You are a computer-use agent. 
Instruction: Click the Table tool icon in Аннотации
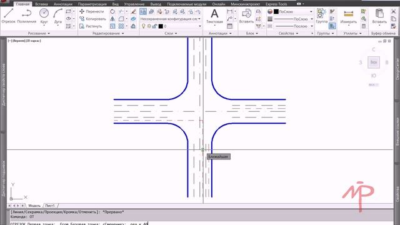[229, 26]
